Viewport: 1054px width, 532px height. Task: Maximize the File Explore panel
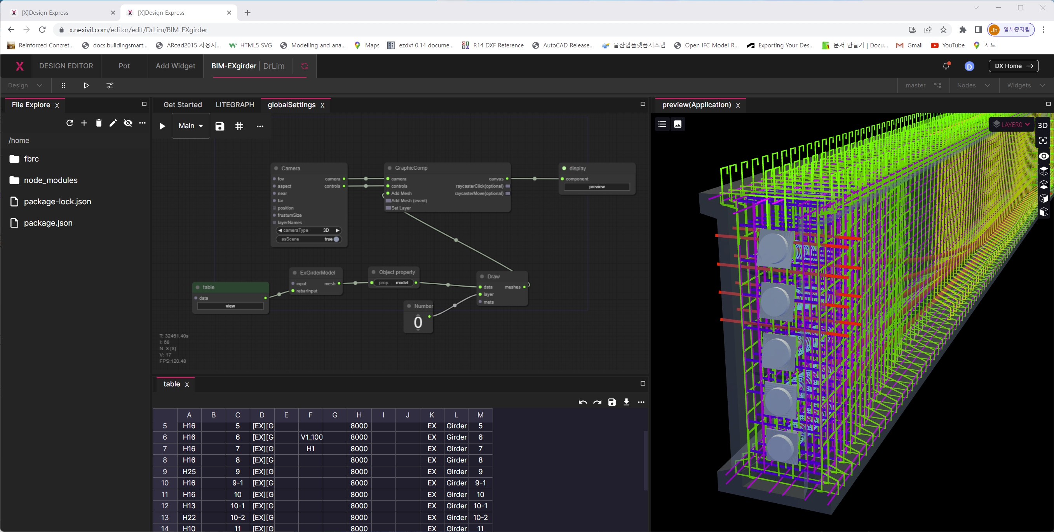(x=144, y=104)
